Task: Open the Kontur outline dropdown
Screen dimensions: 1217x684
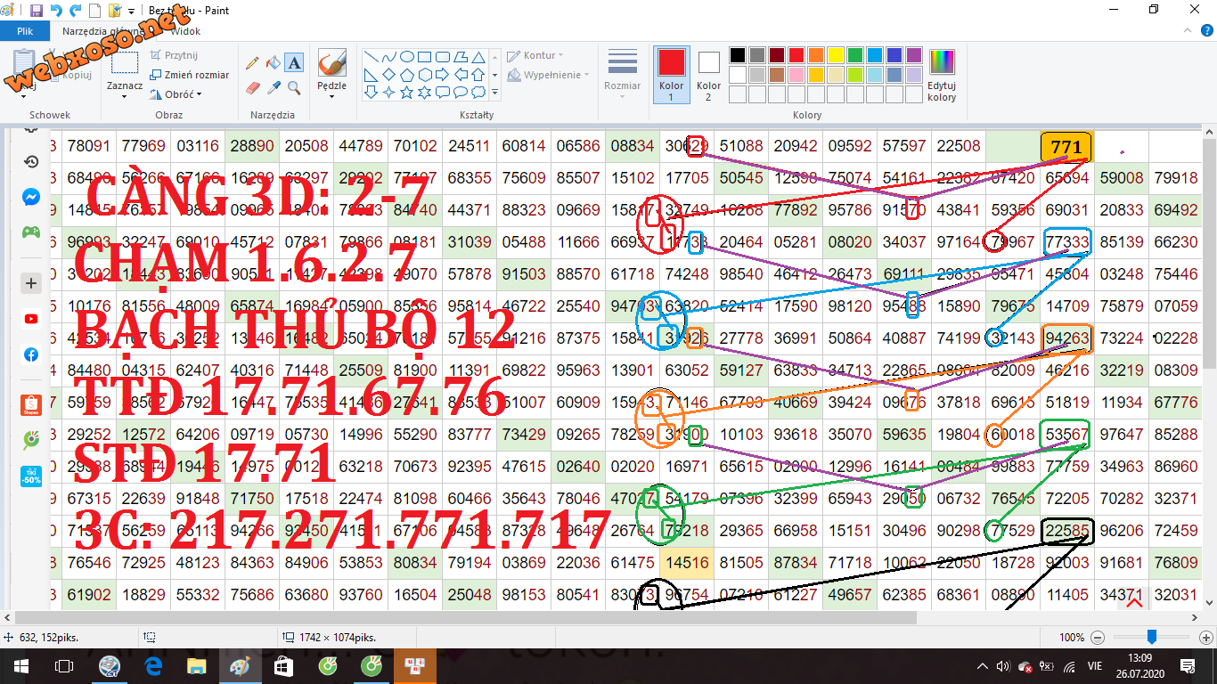Action: 534,55
